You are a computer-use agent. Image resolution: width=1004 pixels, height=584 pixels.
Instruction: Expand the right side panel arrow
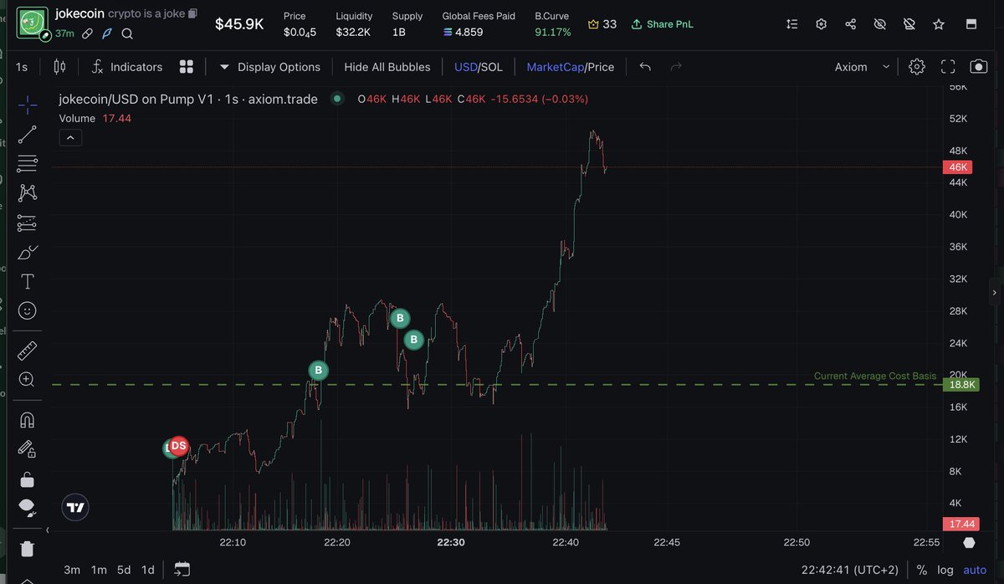click(x=994, y=293)
